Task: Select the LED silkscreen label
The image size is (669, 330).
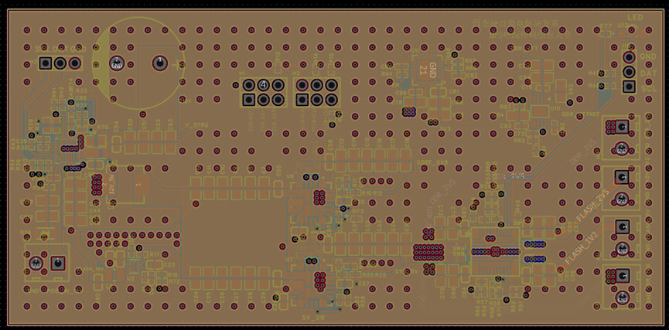Action: [x=634, y=18]
